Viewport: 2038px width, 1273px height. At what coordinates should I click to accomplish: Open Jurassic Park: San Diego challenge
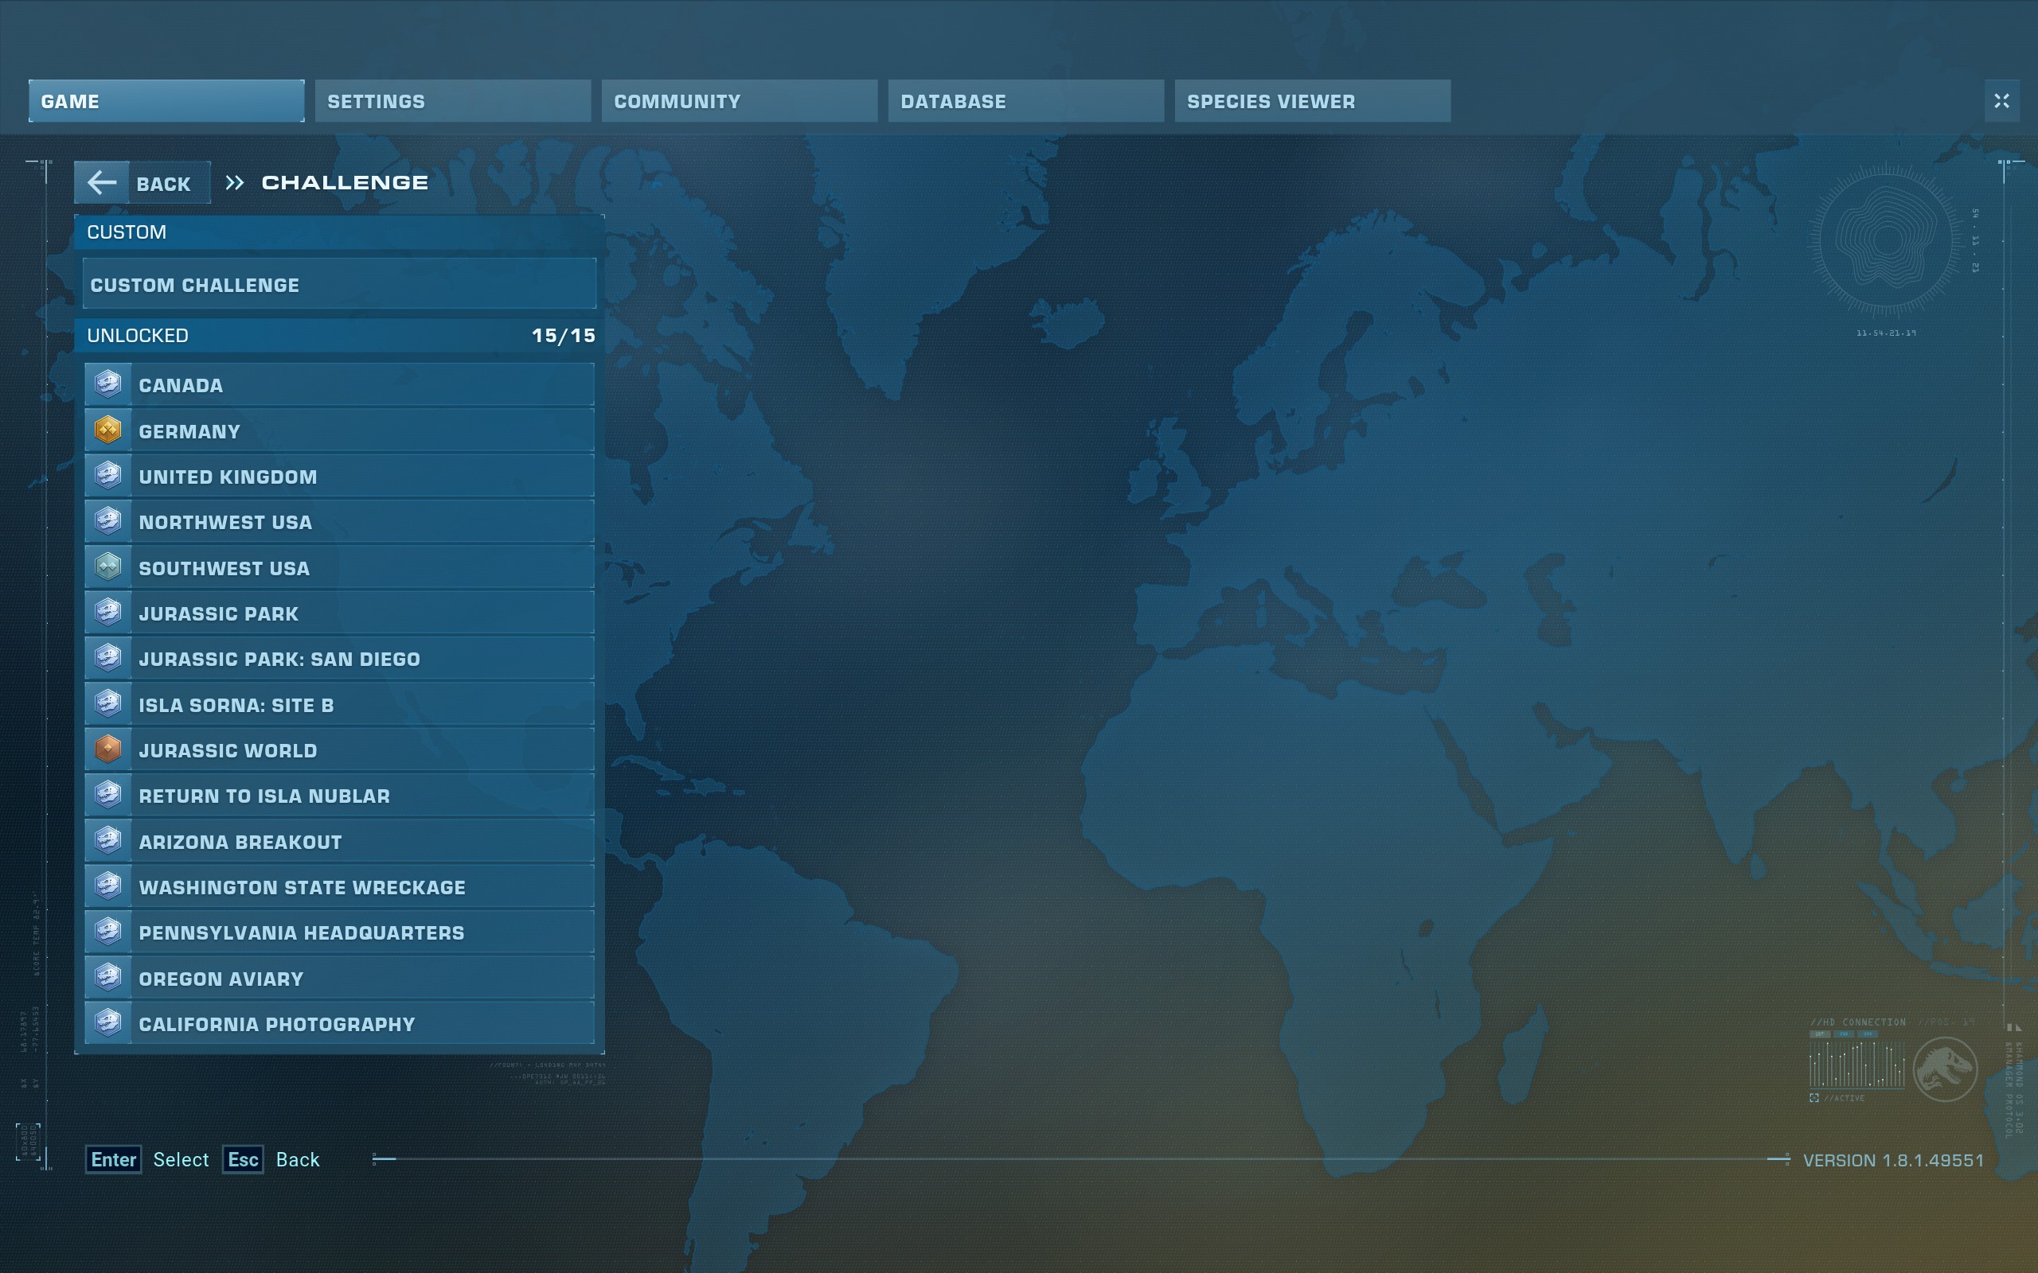[x=339, y=659]
